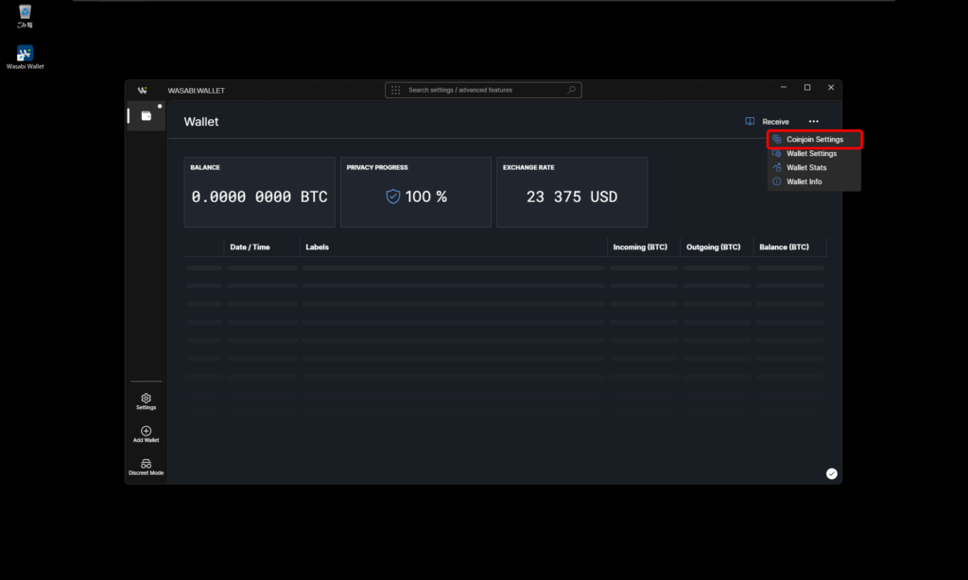Click the search settings input field
This screenshot has height=580, width=968.
point(483,90)
